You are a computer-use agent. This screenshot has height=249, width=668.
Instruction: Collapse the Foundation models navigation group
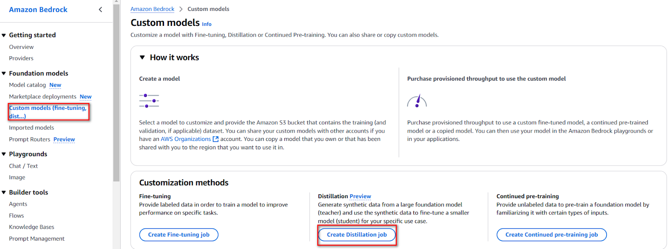pyautogui.click(x=4, y=73)
